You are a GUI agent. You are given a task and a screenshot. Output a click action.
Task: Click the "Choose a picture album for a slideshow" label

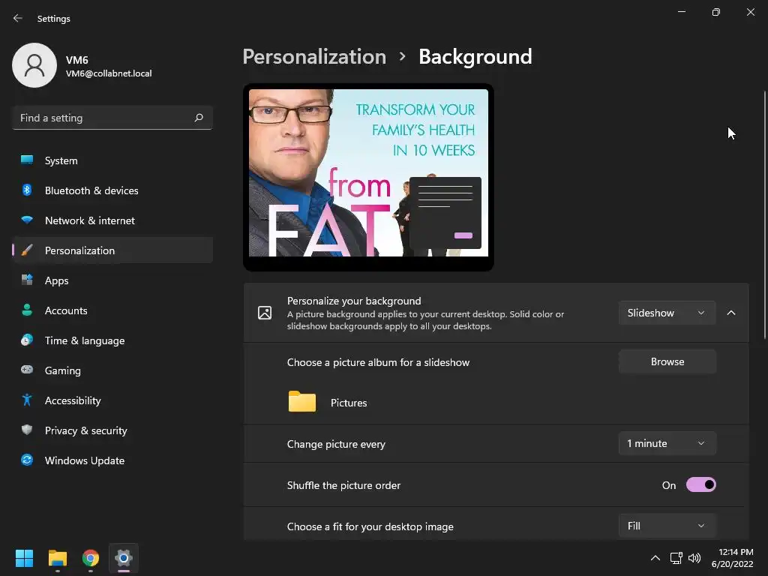[378, 362]
